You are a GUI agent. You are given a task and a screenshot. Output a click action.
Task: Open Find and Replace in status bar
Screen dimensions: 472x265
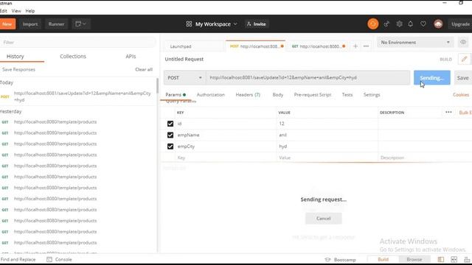pyautogui.click(x=18, y=259)
